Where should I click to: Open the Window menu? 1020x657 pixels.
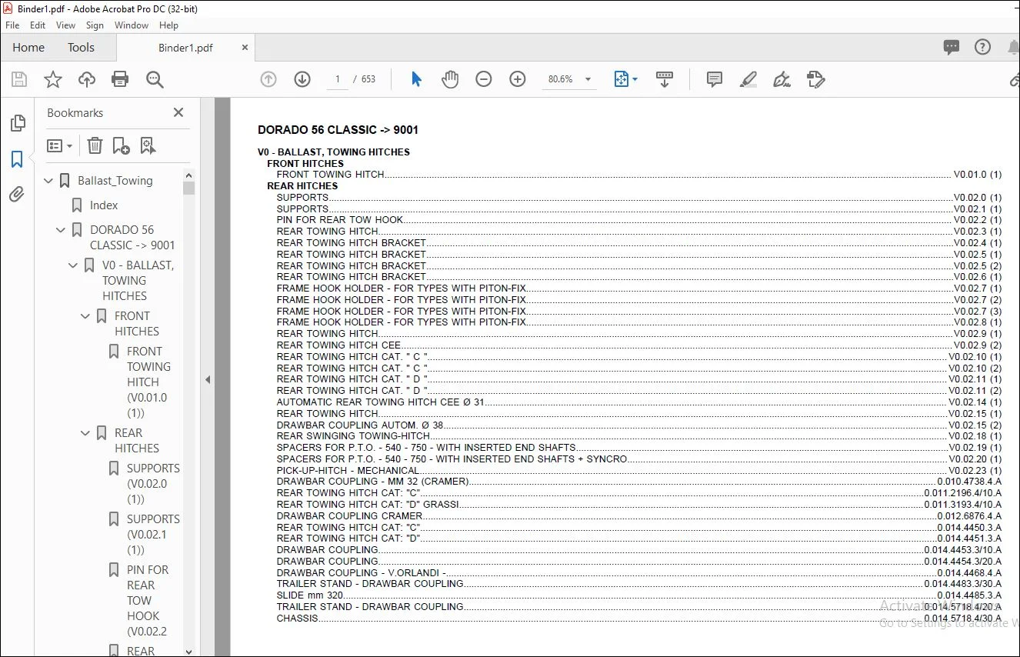tap(132, 25)
